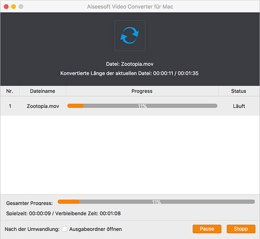Pause the running conversion
This screenshot has height=239, width=260.
pos(207,229)
